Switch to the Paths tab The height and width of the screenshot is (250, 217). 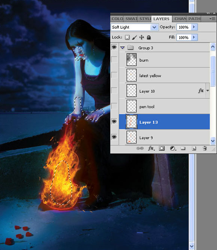194,19
